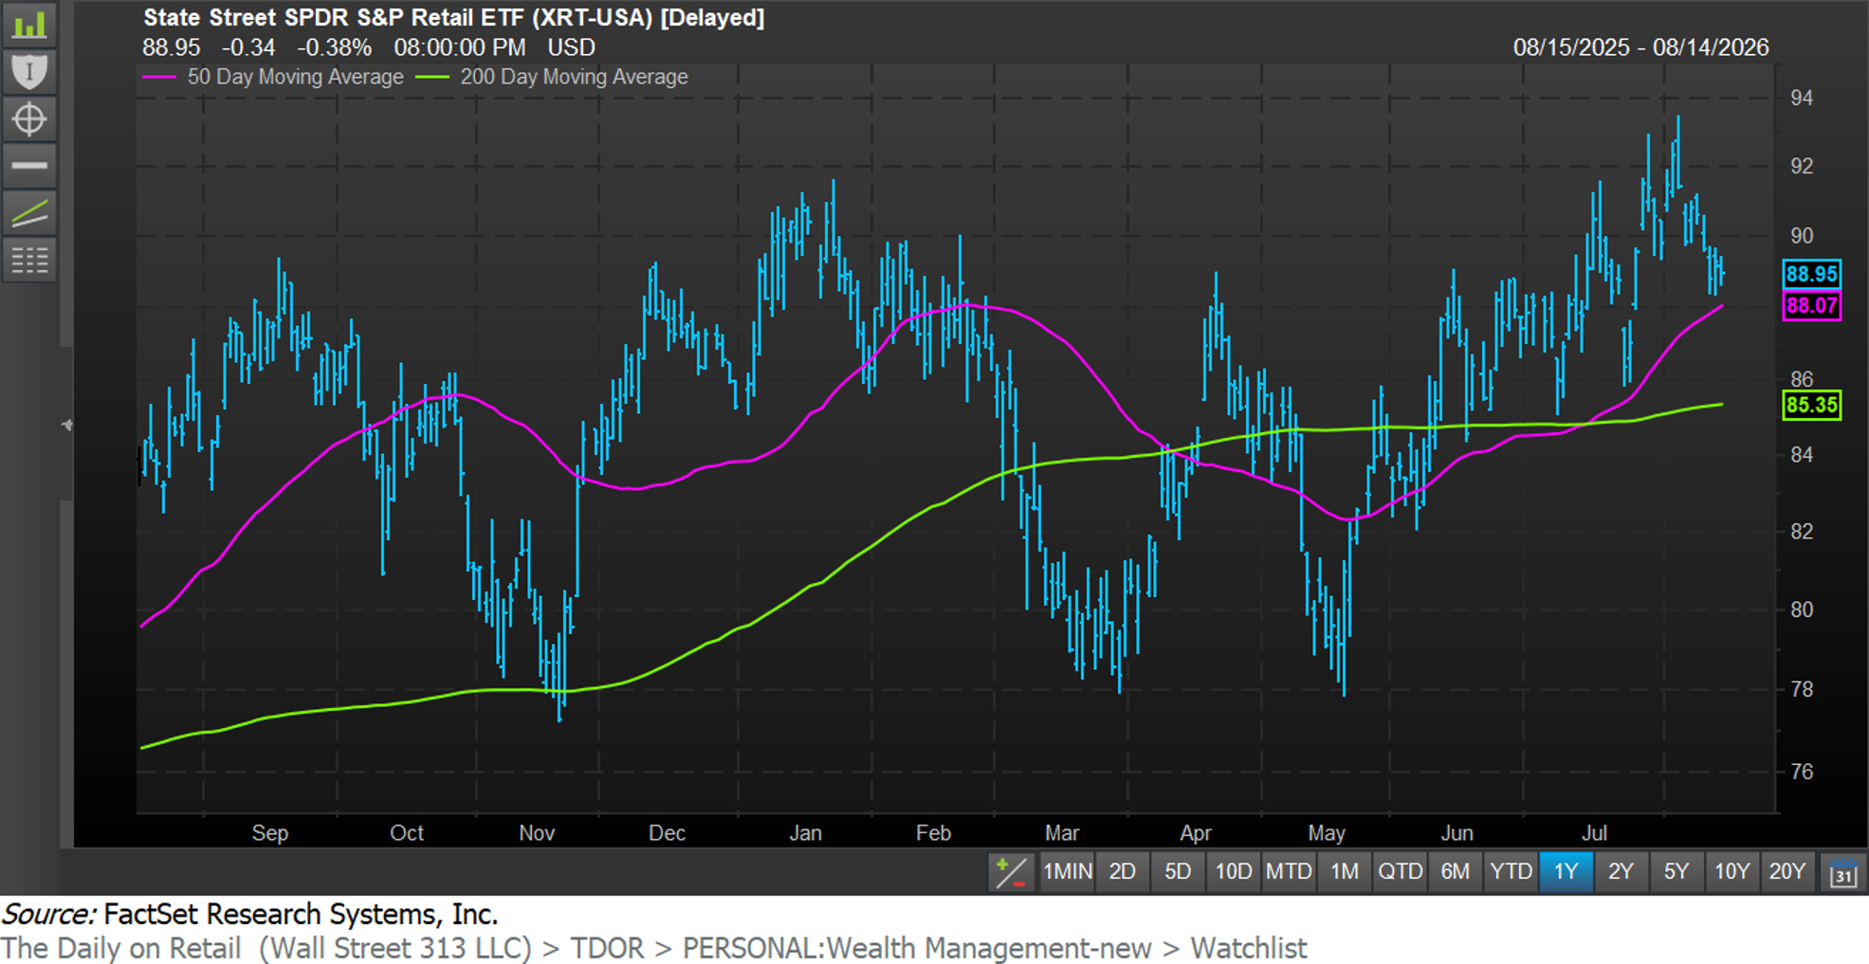1869x964 pixels.
Task: Click the -0.38% change value
Action: click(x=334, y=47)
